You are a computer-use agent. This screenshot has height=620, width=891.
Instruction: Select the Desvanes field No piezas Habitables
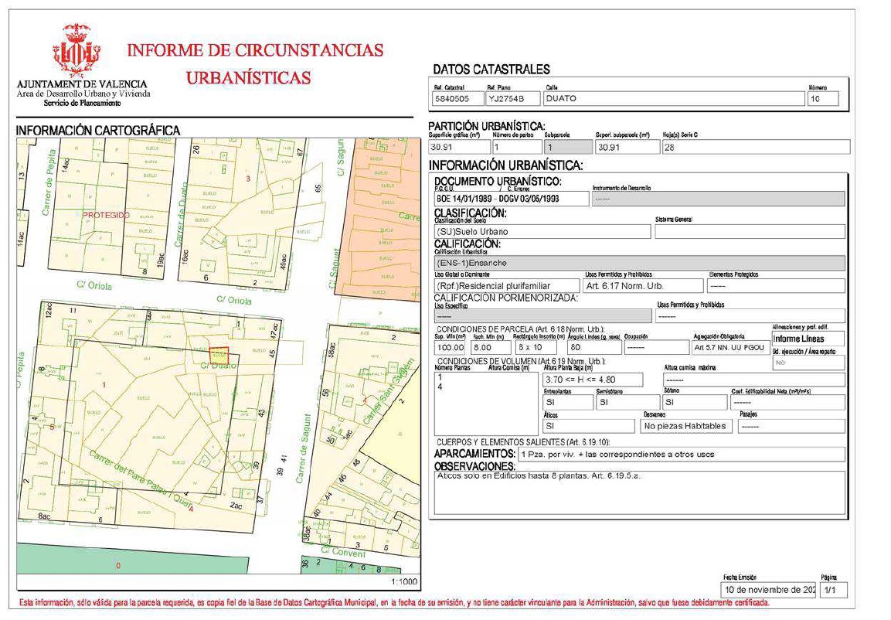coord(687,426)
